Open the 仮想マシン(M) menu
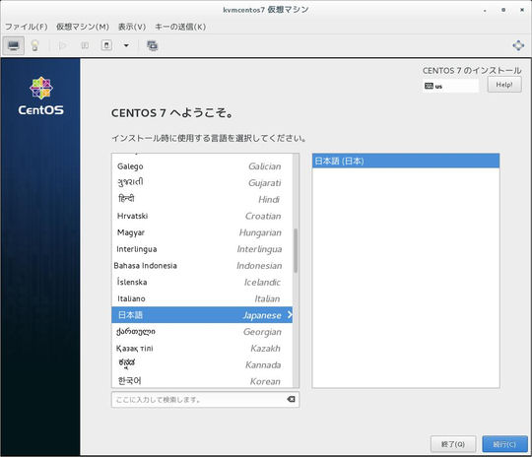532x457 pixels. coord(83,27)
